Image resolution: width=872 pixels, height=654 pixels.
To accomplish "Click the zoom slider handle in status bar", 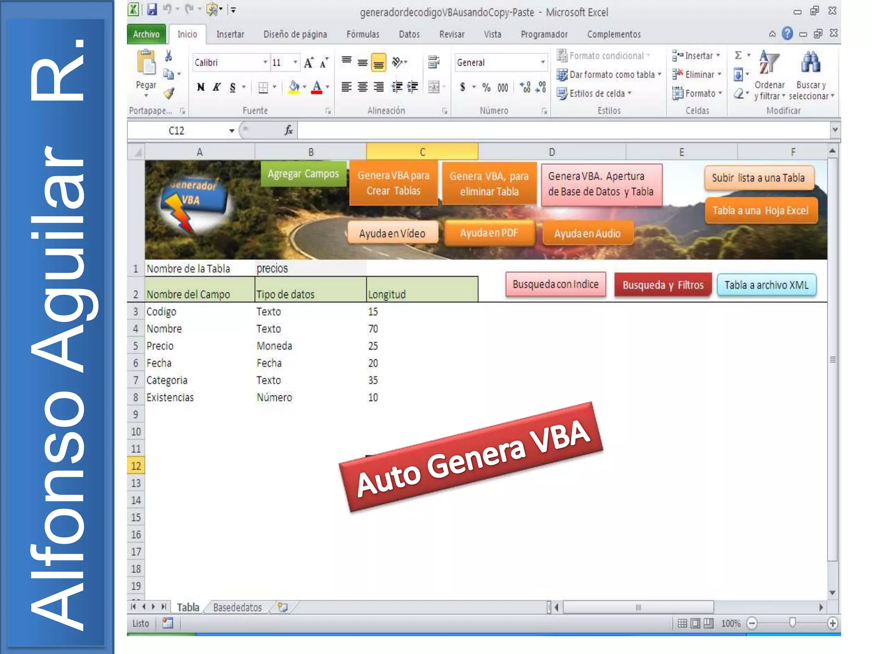I will point(792,623).
